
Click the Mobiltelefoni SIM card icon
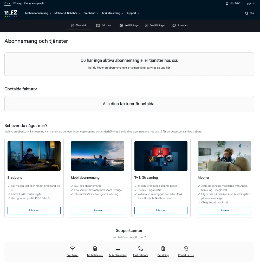click(x=95, y=249)
